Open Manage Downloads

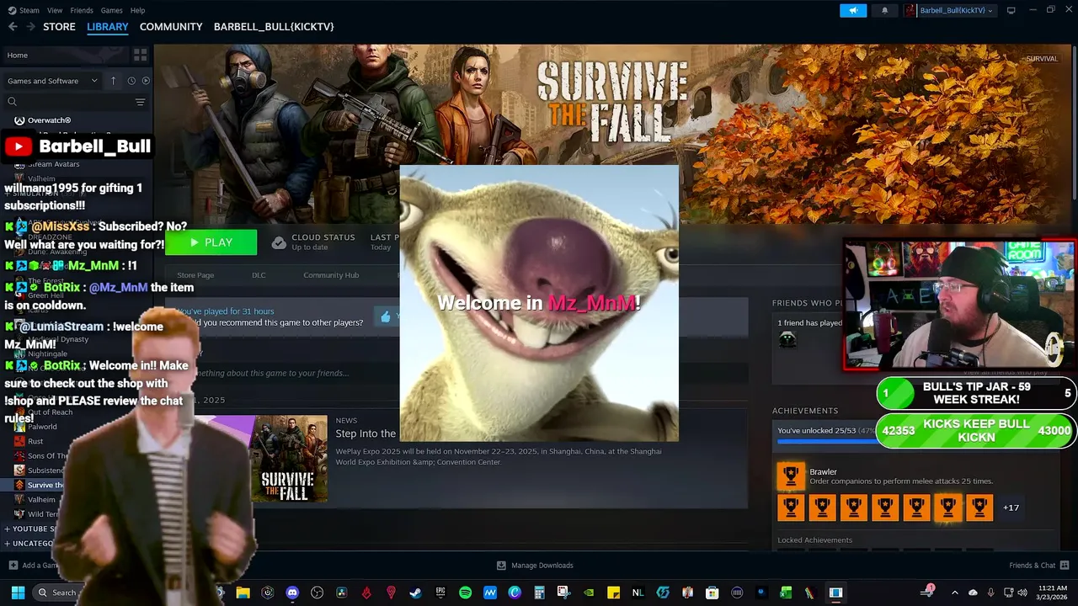pos(535,566)
